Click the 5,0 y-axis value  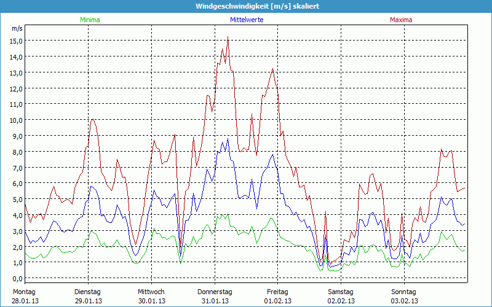click(x=18, y=200)
